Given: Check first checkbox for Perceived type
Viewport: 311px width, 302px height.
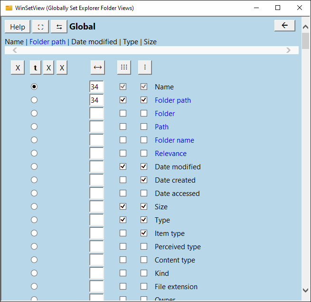Looking at the screenshot, I should (123, 246).
